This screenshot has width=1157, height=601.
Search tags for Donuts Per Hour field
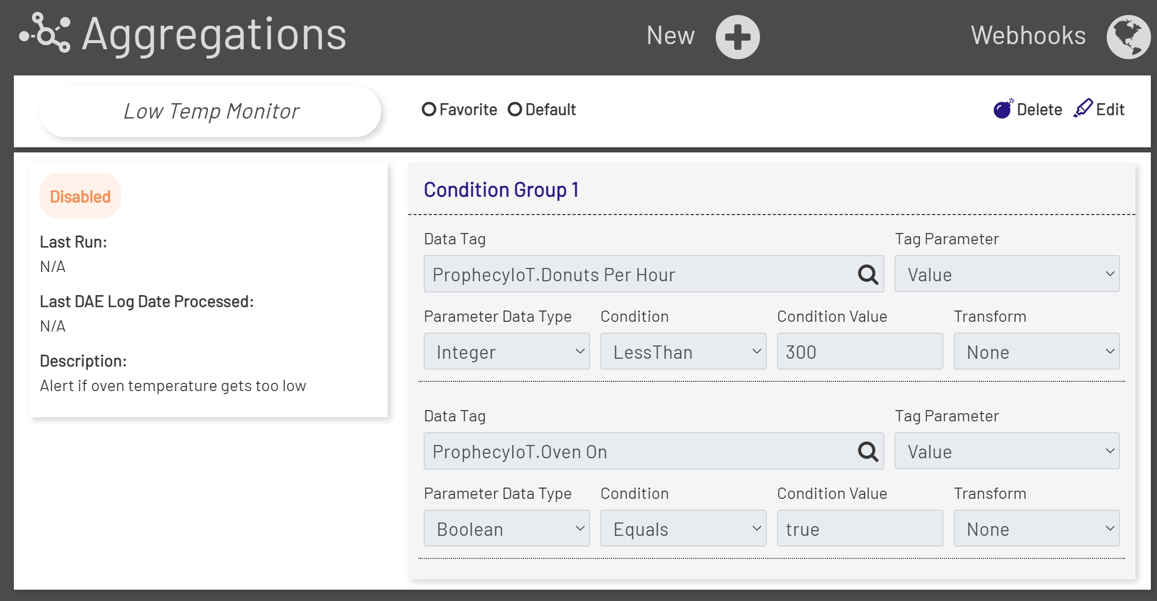click(x=868, y=275)
